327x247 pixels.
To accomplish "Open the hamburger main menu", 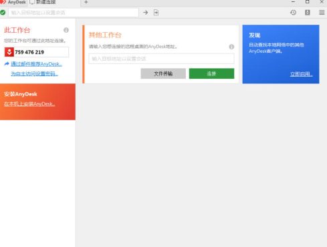I will click(x=322, y=13).
